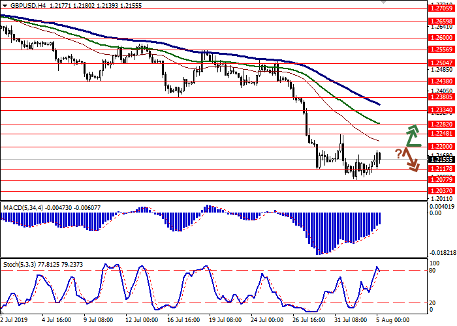
Task: Select the 1.26000 red price label
Action: click(x=442, y=38)
